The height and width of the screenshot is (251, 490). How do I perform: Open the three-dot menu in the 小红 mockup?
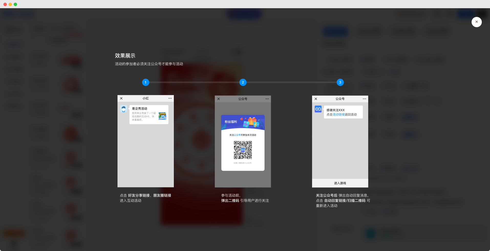(x=170, y=98)
